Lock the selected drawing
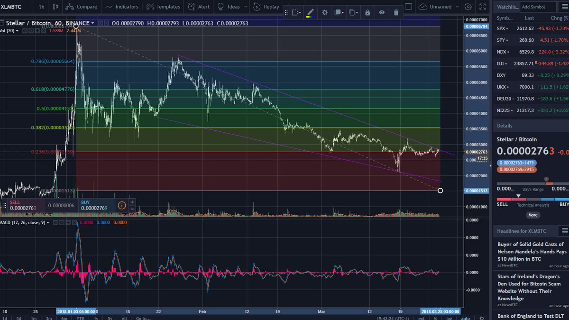Screen dimensions: 569x320 click(367, 13)
